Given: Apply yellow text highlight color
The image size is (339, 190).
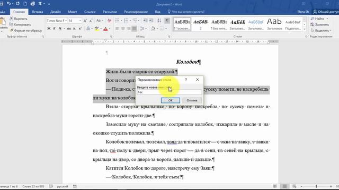Looking at the screenshot, I should pyautogui.click(x=97, y=28).
